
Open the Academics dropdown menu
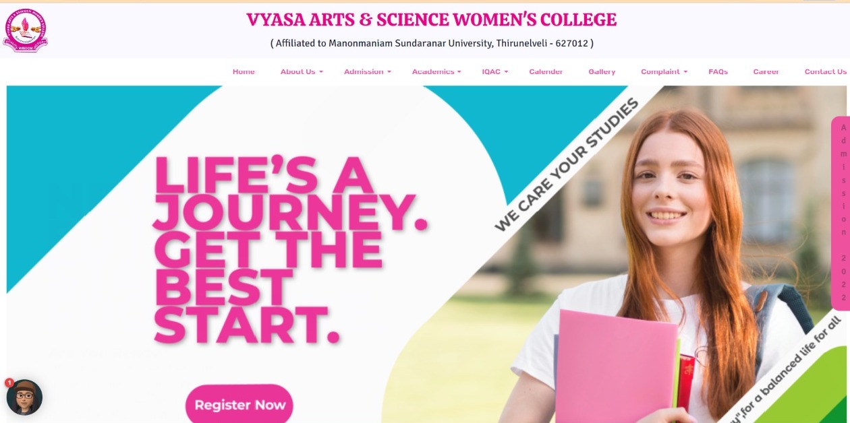coord(436,72)
